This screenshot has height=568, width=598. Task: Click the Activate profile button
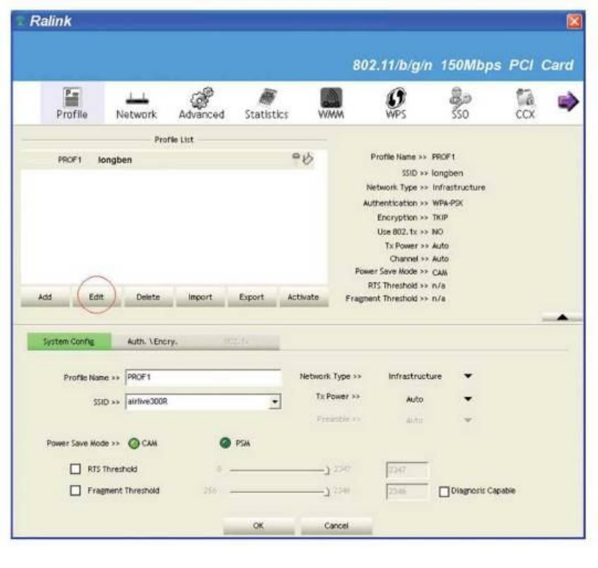point(304,297)
